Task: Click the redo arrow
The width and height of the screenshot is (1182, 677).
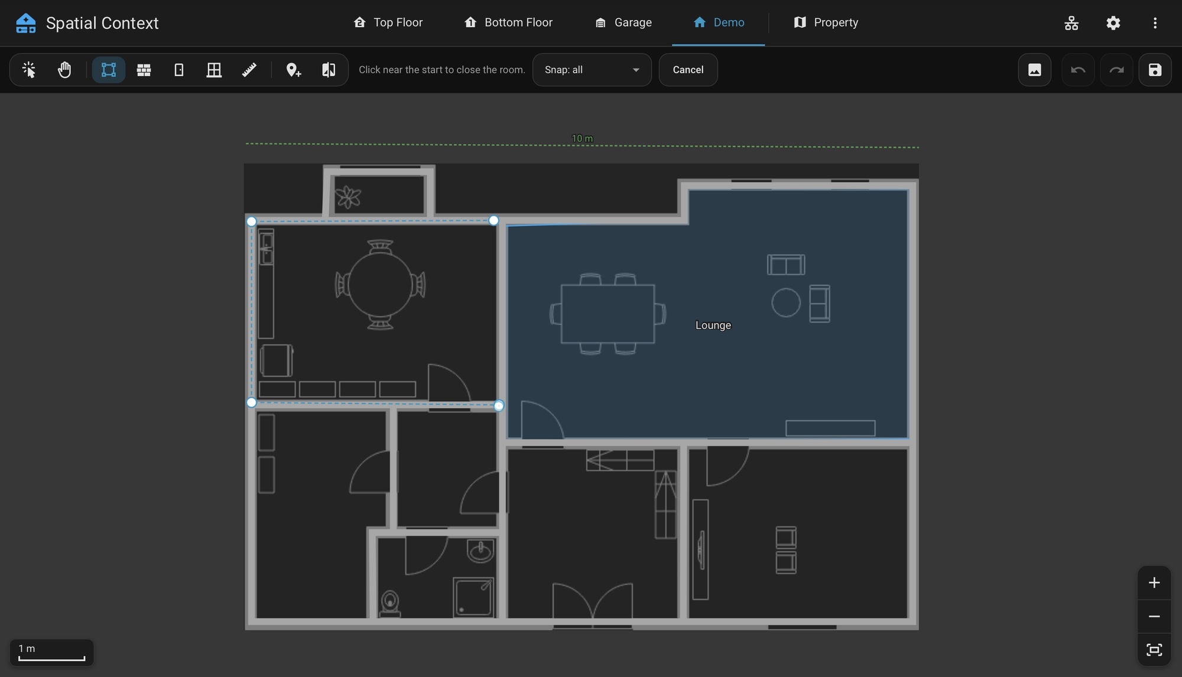Action: pos(1116,70)
